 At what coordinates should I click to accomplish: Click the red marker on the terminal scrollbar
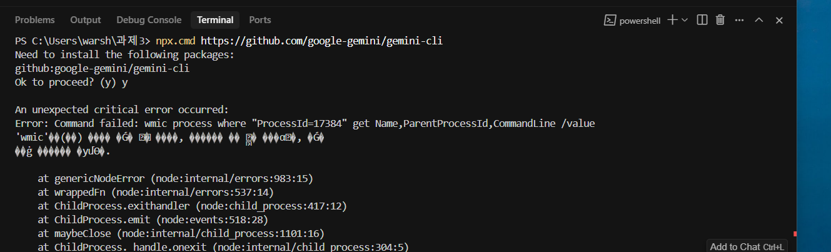click(x=794, y=234)
